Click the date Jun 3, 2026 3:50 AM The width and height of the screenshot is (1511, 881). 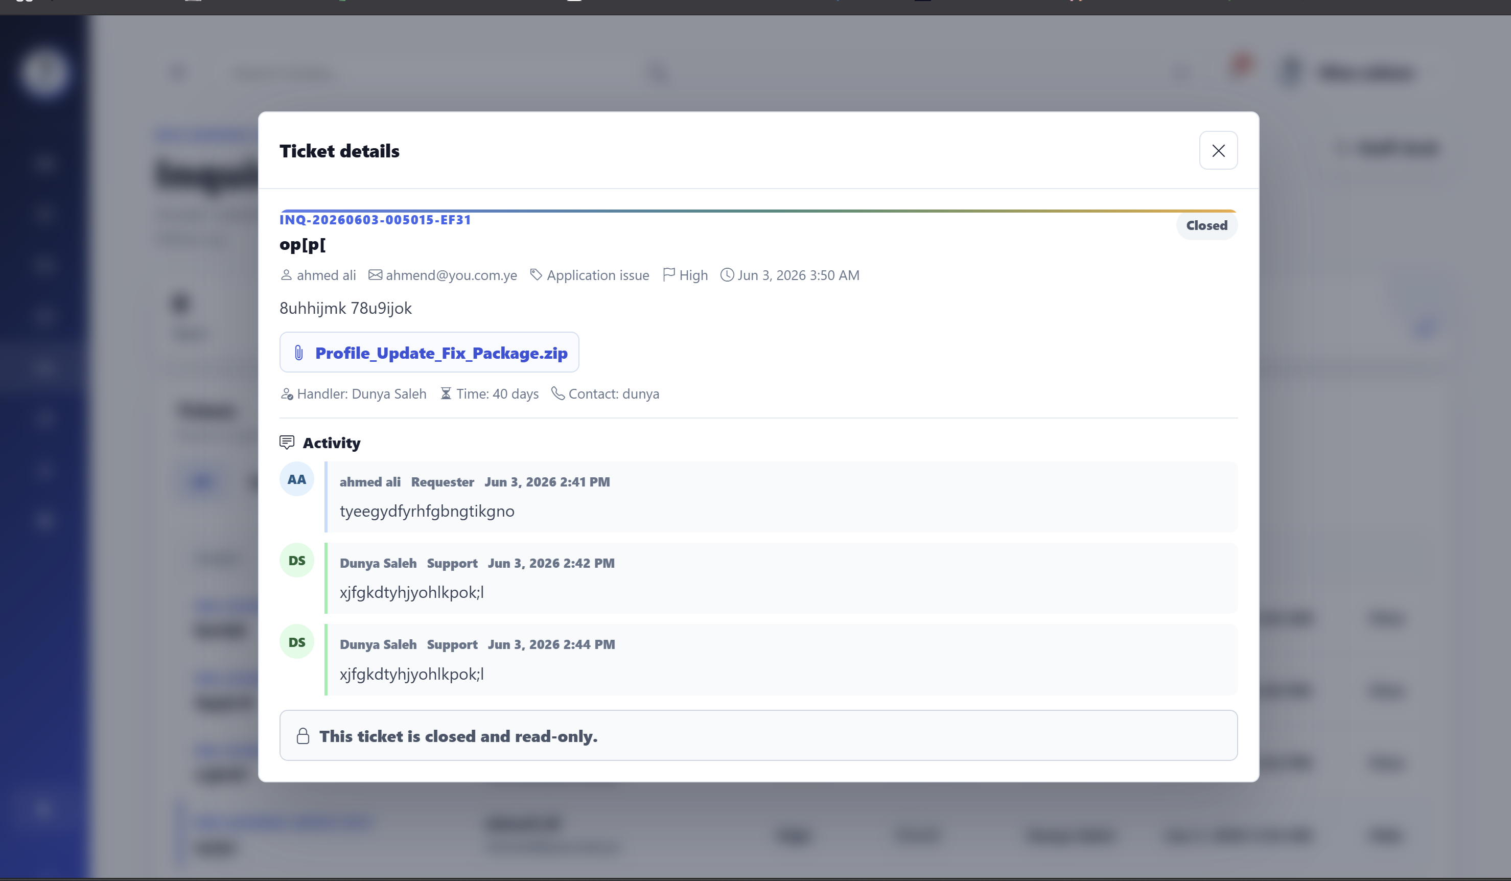(x=798, y=275)
